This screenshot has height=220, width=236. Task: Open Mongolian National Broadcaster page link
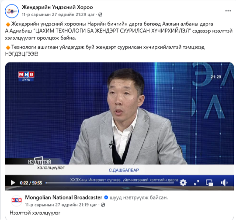tap(63, 197)
